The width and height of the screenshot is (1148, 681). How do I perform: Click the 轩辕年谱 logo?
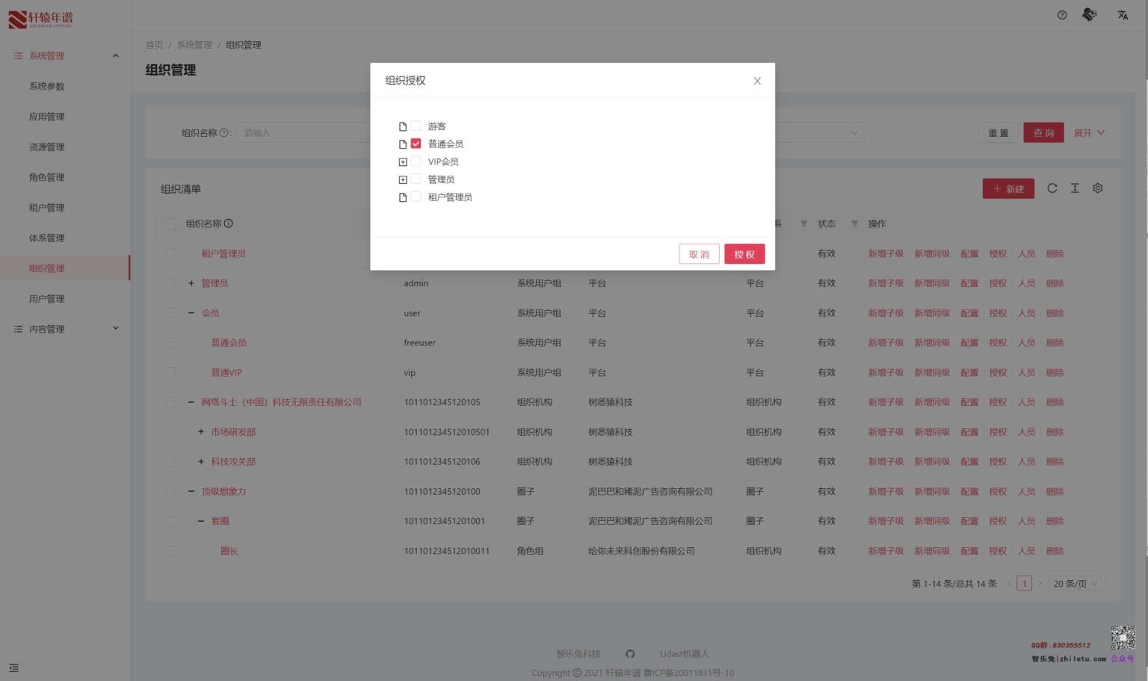(x=41, y=19)
